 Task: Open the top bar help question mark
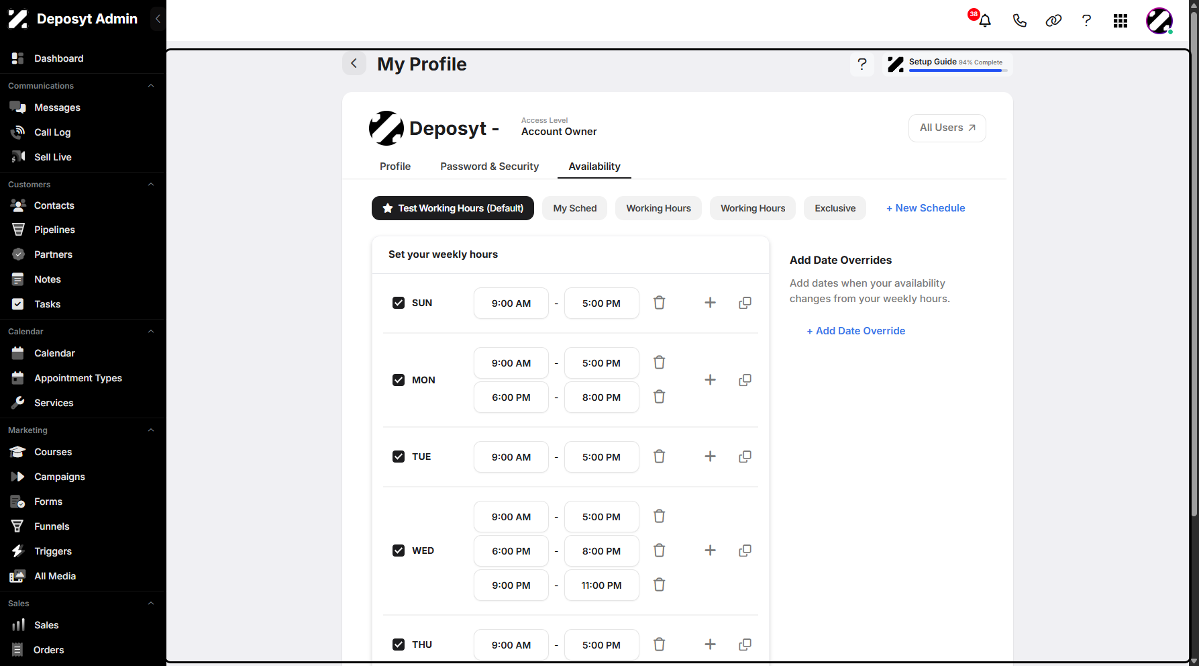point(1086,21)
